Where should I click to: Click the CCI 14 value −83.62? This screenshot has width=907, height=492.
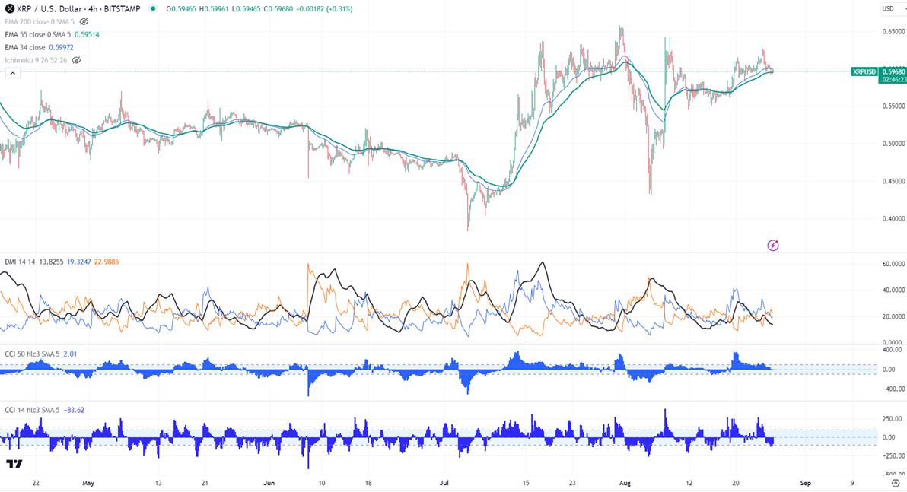tap(74, 410)
